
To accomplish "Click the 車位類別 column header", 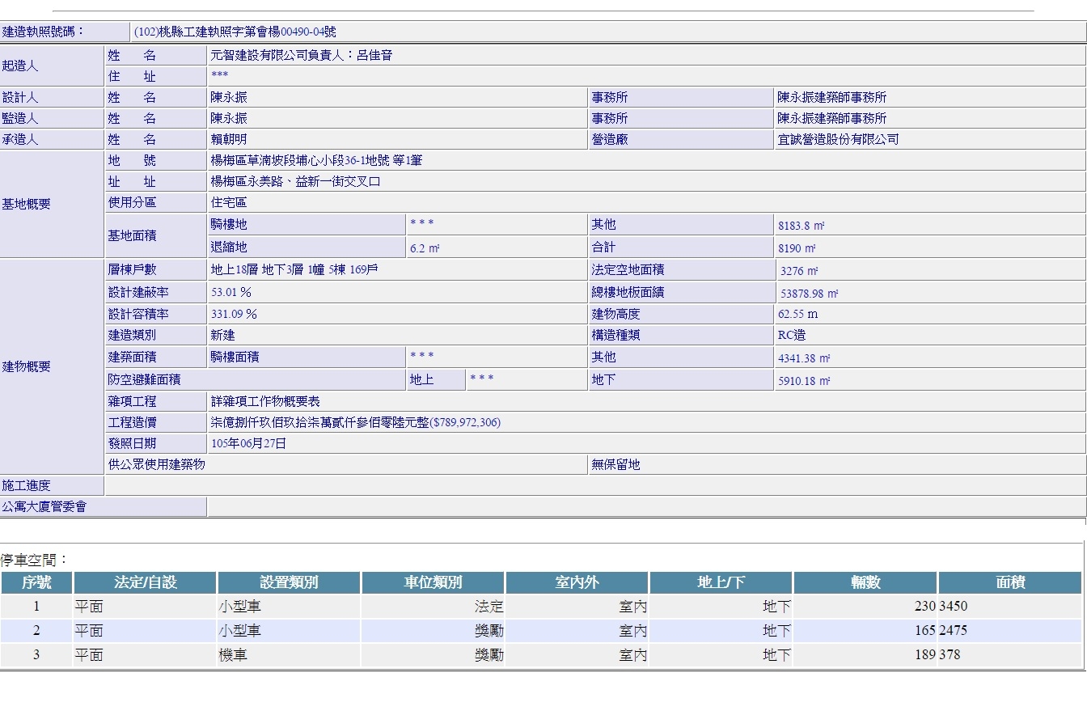I will 433,582.
